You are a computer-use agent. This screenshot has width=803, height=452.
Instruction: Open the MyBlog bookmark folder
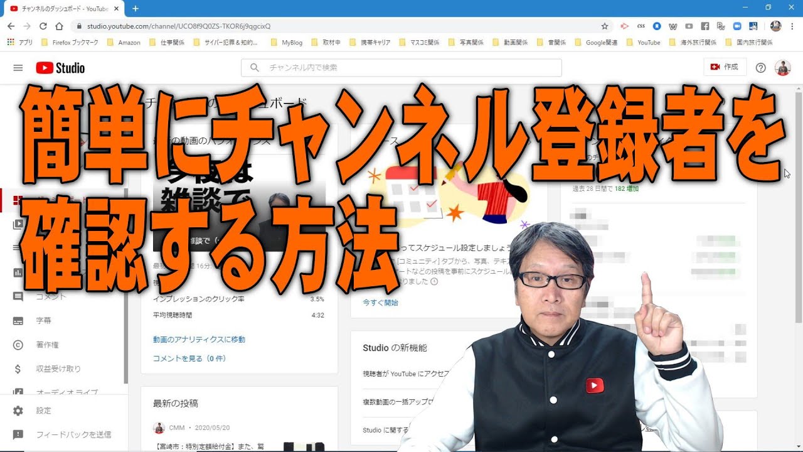pyautogui.click(x=287, y=43)
